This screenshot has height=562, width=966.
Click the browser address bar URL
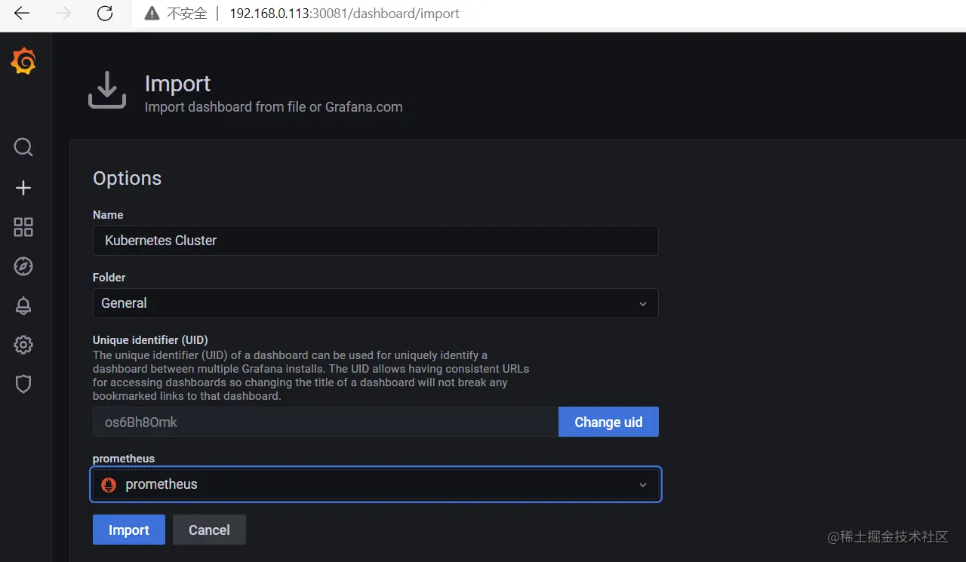344,14
